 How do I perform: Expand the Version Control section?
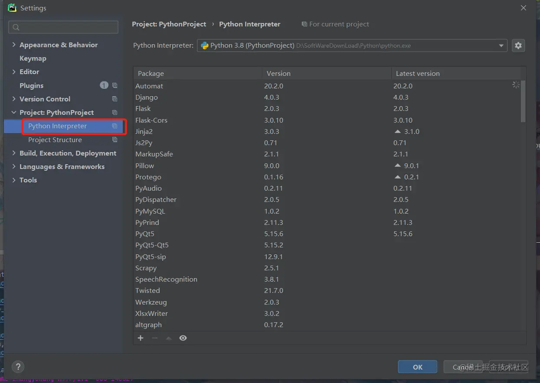pos(14,99)
